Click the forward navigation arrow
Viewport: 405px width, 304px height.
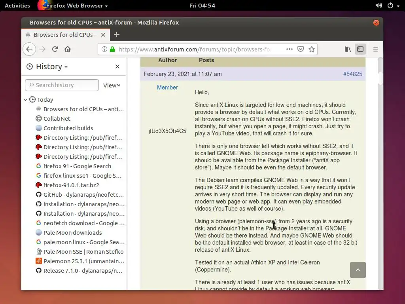(42, 49)
